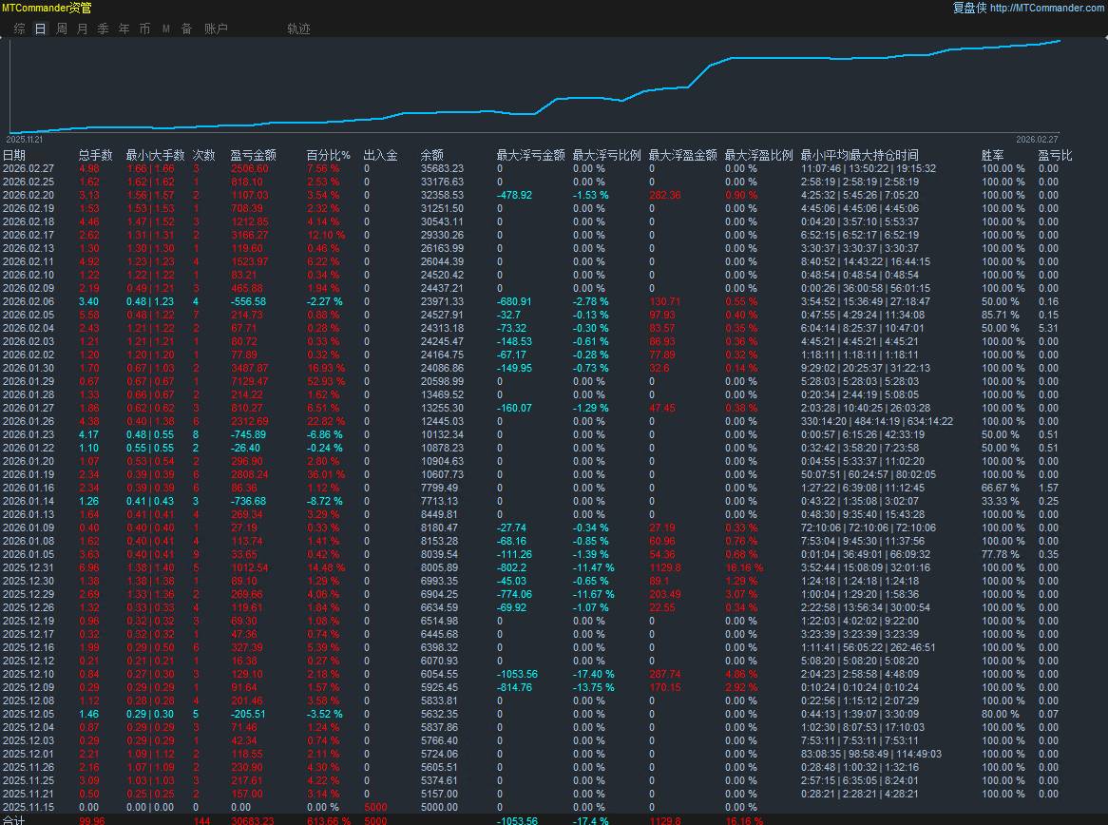Image resolution: width=1108 pixels, height=825 pixels.
Task: Switch to the 账户 account tab
Action: coord(216,29)
